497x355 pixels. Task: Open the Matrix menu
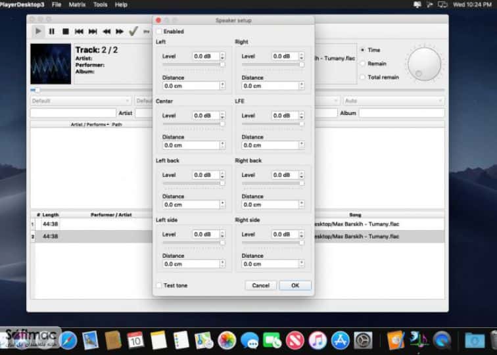coord(77,5)
